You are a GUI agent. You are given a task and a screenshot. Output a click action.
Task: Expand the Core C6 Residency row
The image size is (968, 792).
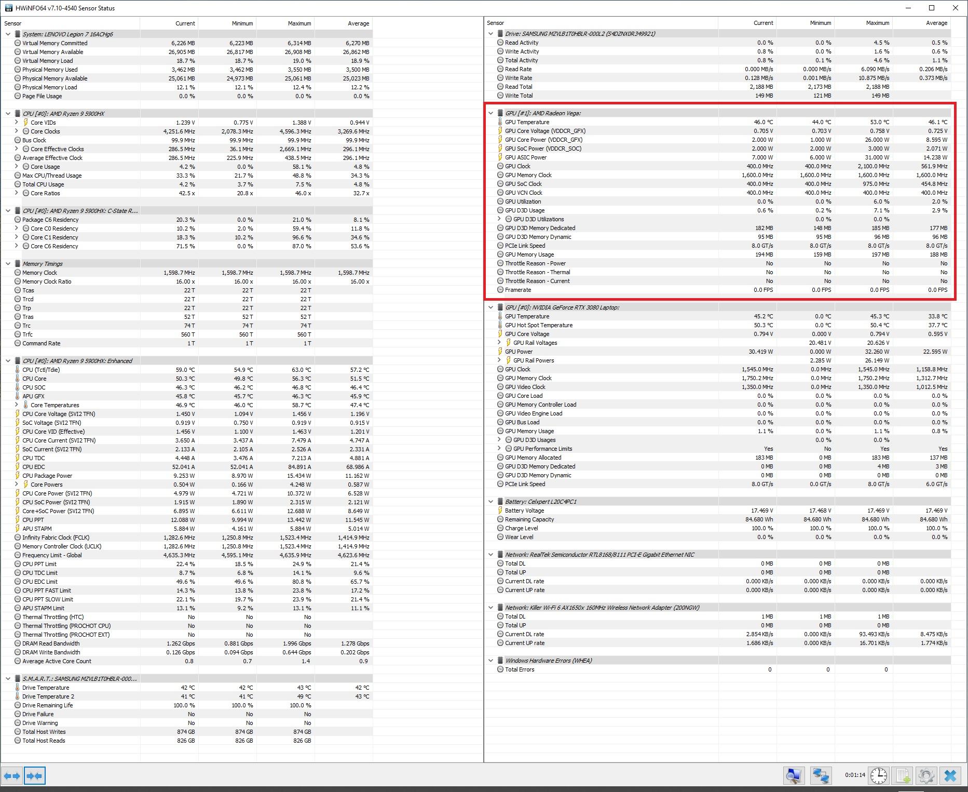(17, 246)
